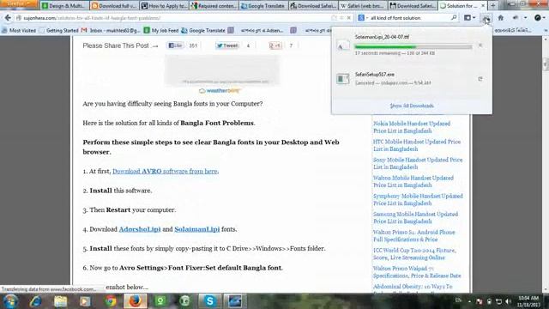549x309 pixels.
Task: Open the Google Translate bookmark
Action: pyautogui.click(x=203, y=31)
